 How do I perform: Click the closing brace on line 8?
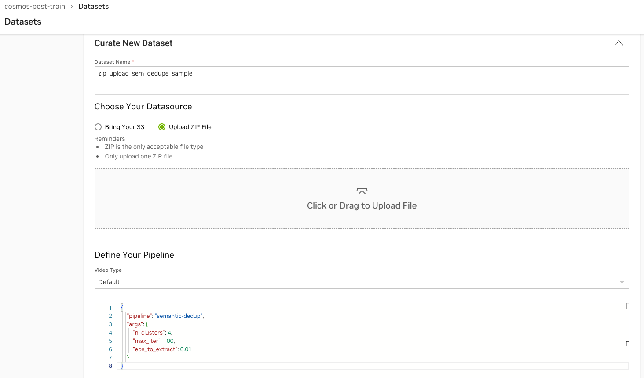[122, 366]
